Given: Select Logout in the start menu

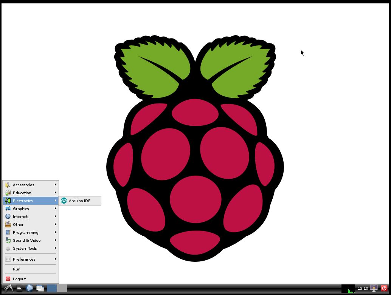Looking at the screenshot, I should (x=31, y=279).
